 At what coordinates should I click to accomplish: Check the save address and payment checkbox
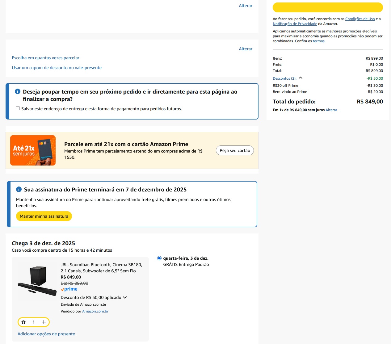[18, 108]
